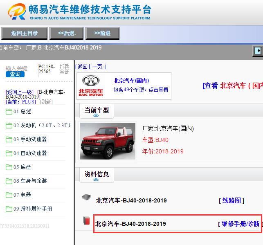Click 北京汽车-BJ40-2018-2019 title beside 维修手册/诊断
Screen dimensions: 263x245
130,224
